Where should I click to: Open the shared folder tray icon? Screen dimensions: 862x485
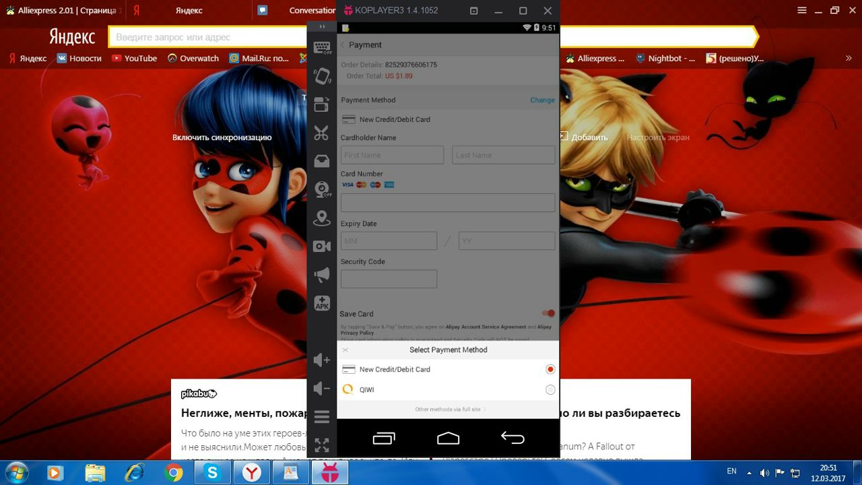(x=322, y=161)
